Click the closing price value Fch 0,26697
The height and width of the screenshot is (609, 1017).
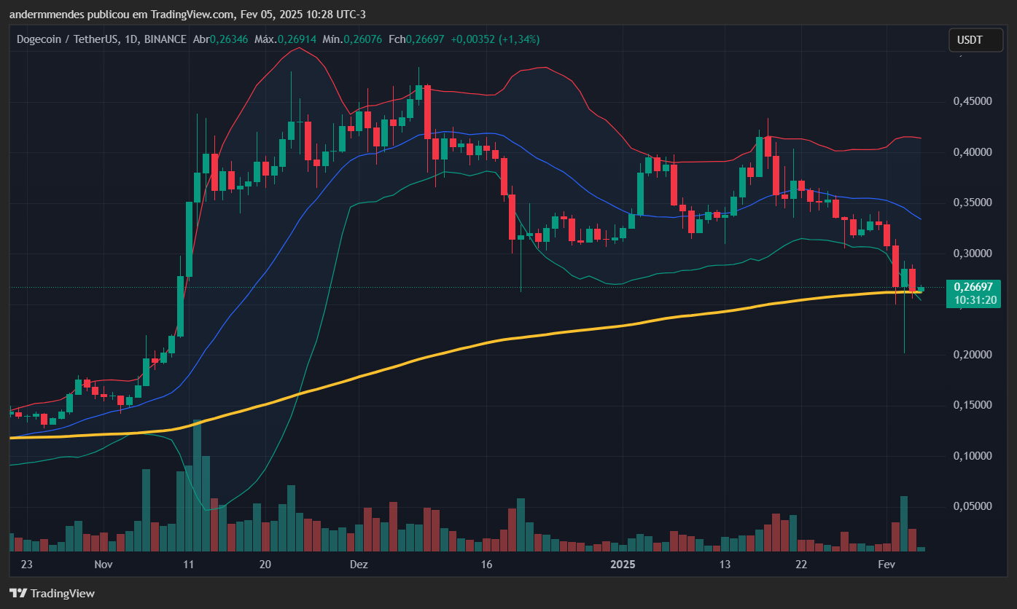point(416,39)
